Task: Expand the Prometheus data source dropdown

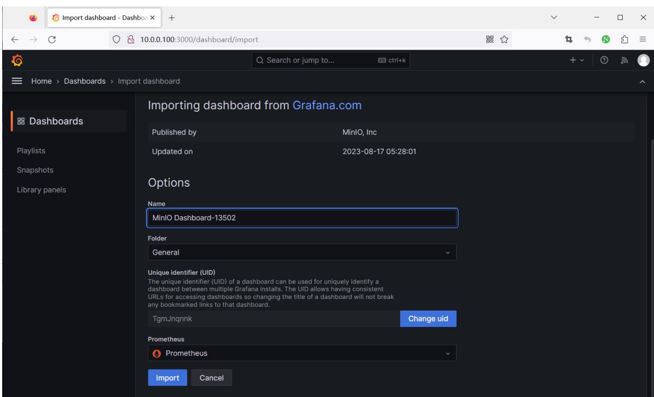Action: [302, 353]
